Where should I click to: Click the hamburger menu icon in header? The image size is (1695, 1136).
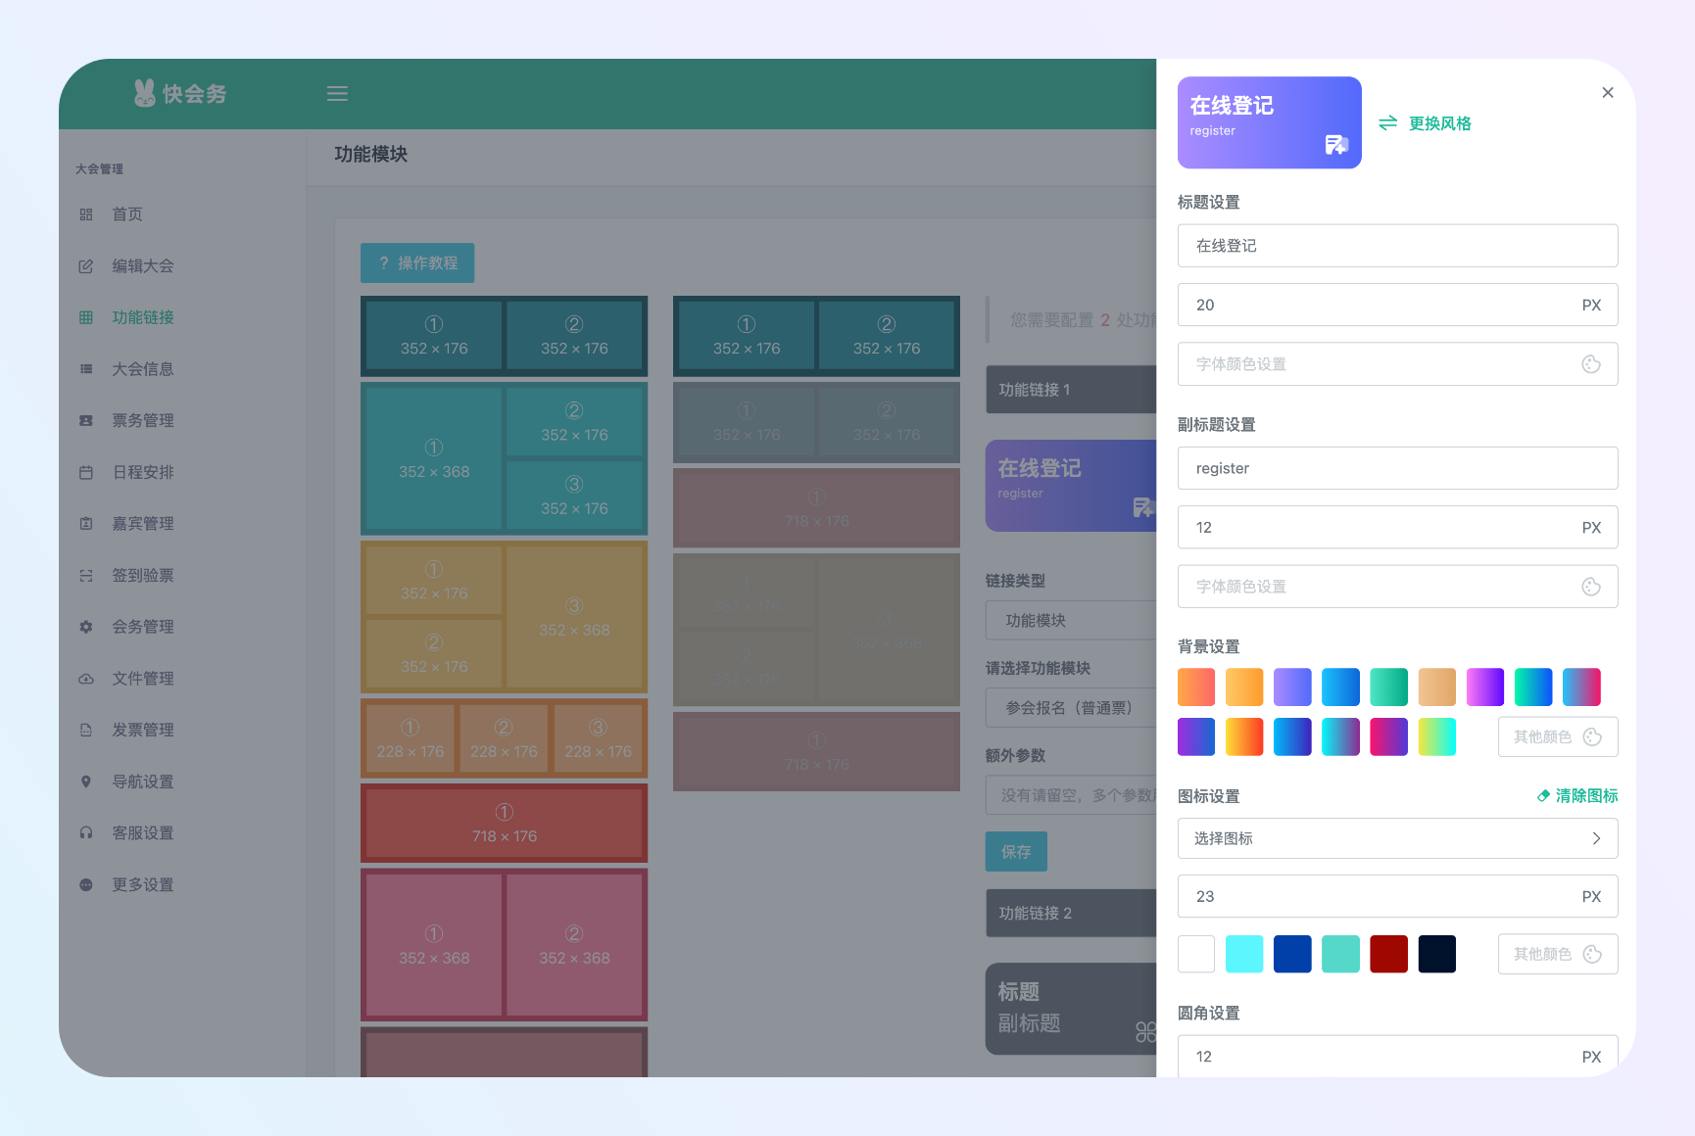pyautogui.click(x=337, y=94)
